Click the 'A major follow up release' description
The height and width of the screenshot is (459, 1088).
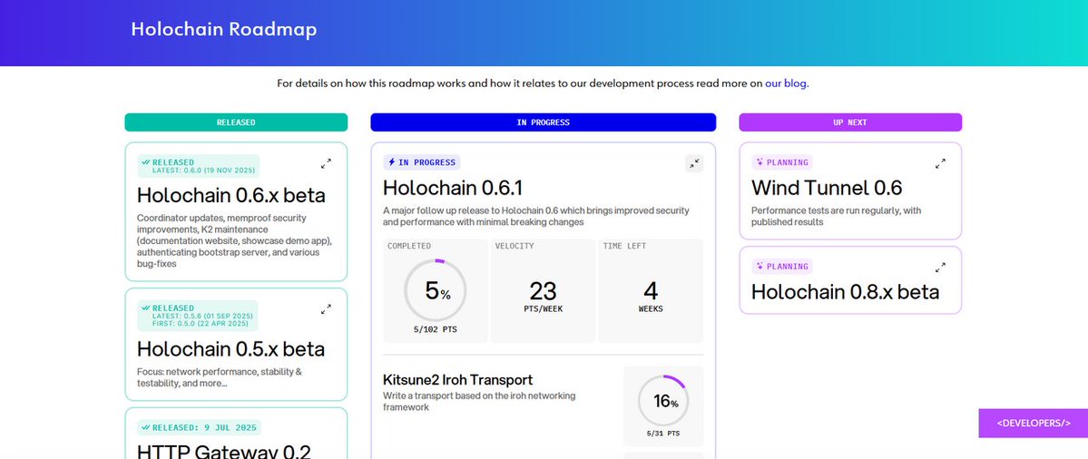pos(535,216)
